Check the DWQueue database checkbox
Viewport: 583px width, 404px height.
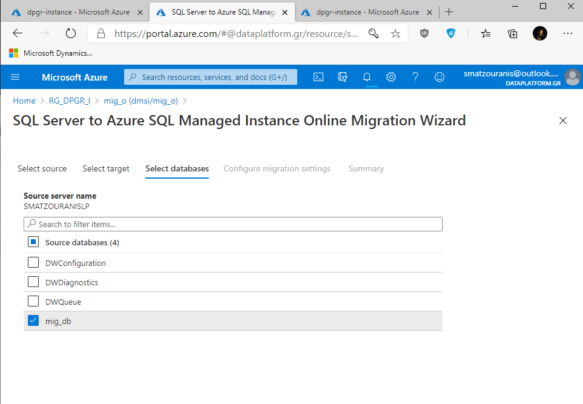pos(33,301)
